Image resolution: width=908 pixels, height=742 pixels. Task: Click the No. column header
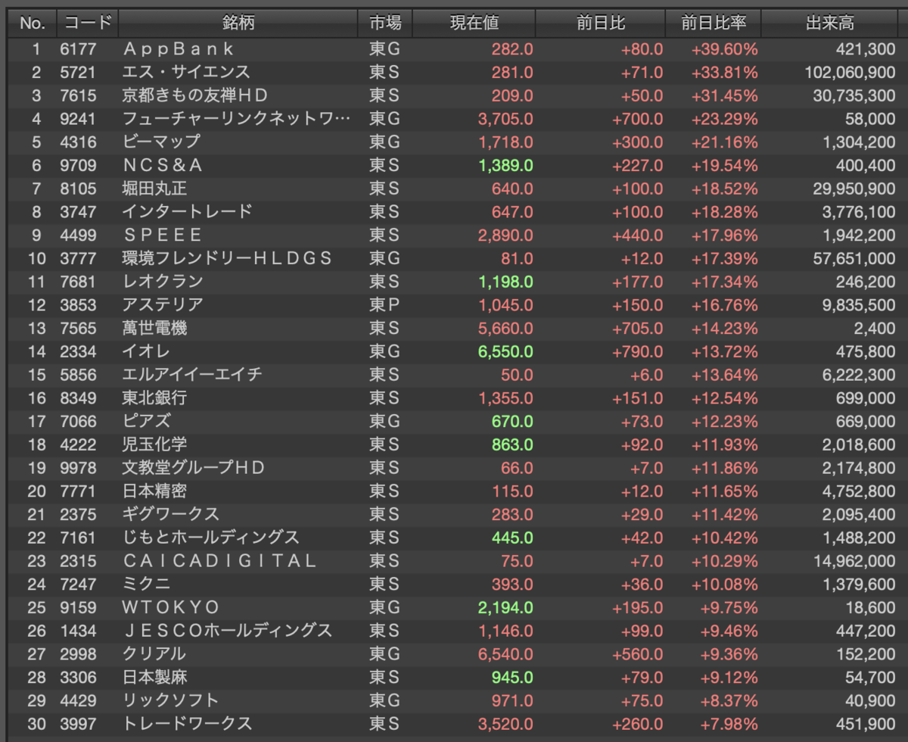pos(33,23)
